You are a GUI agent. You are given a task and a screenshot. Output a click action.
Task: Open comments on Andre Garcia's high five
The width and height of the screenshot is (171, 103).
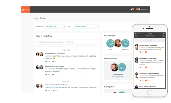pyautogui.click(x=54, y=91)
